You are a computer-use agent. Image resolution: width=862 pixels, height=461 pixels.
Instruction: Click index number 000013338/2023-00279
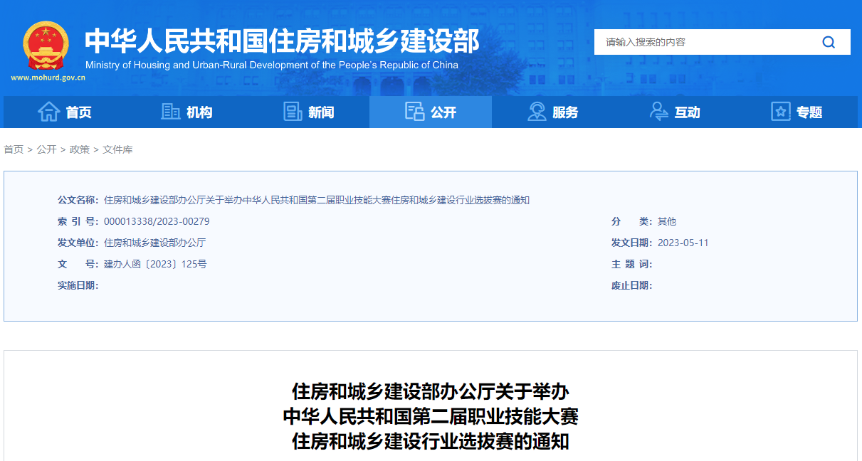pyautogui.click(x=157, y=221)
